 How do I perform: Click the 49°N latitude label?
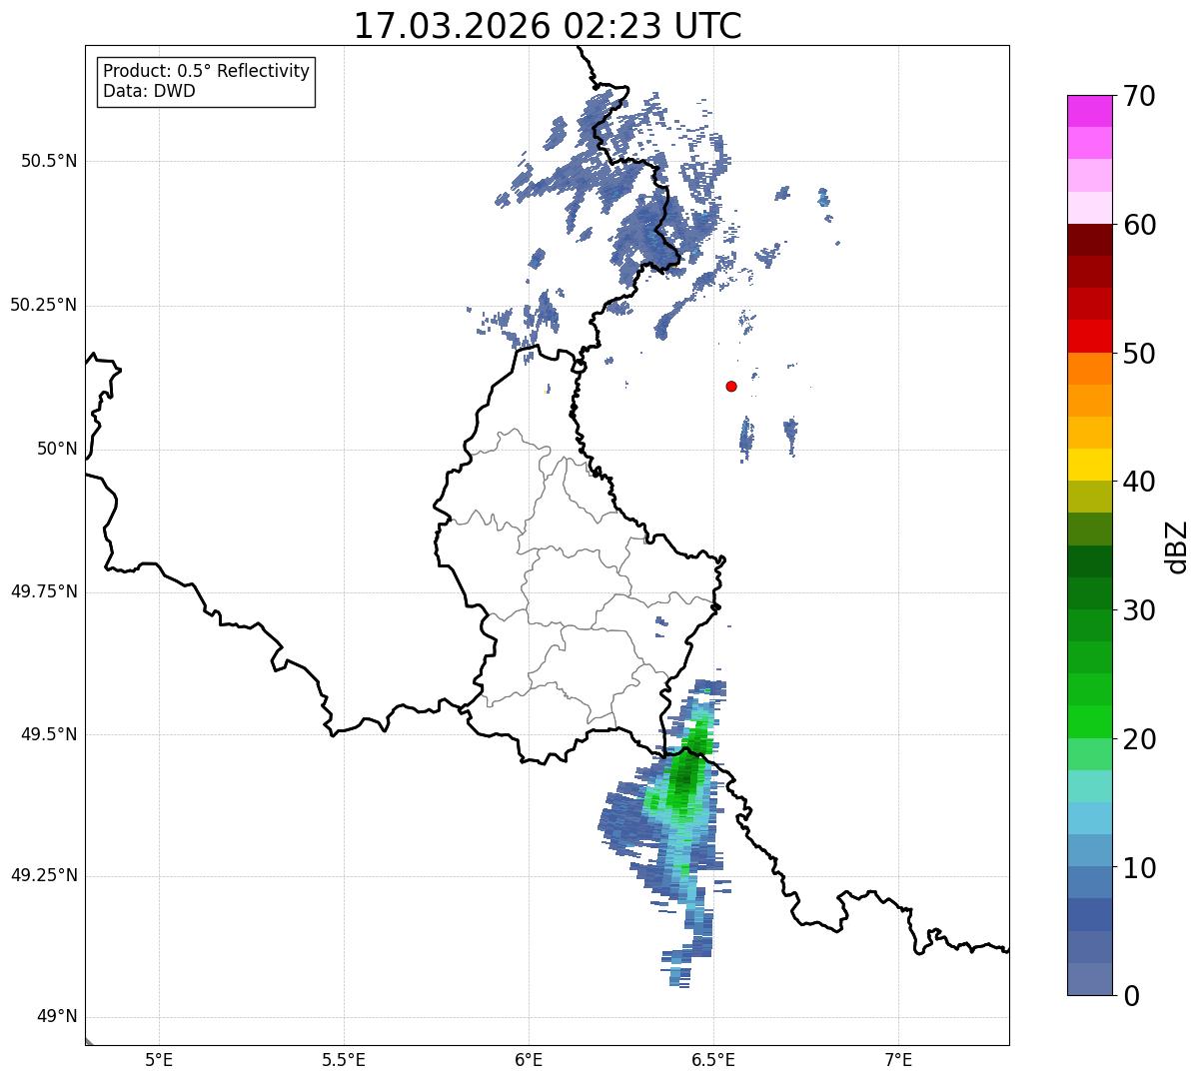pos(57,1017)
